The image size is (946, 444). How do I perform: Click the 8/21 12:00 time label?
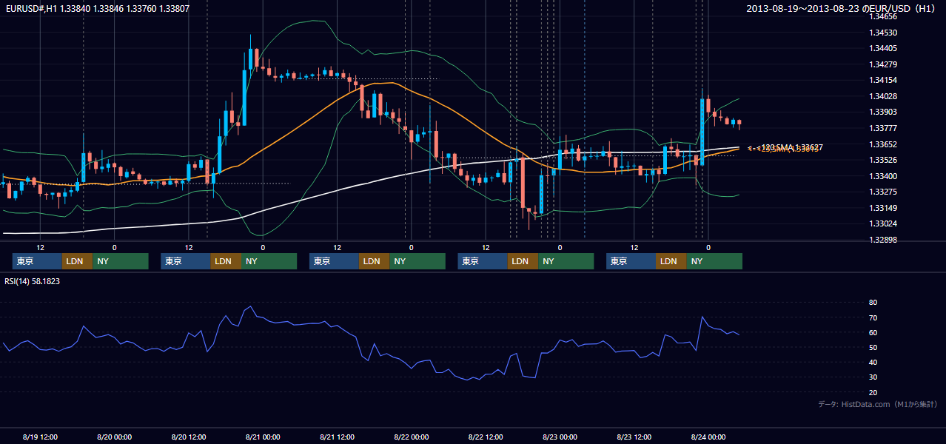pyautogui.click(x=337, y=437)
